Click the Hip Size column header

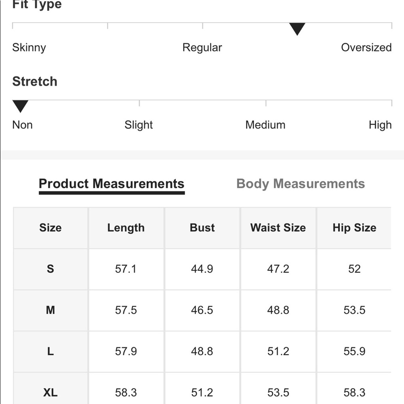[x=354, y=228]
